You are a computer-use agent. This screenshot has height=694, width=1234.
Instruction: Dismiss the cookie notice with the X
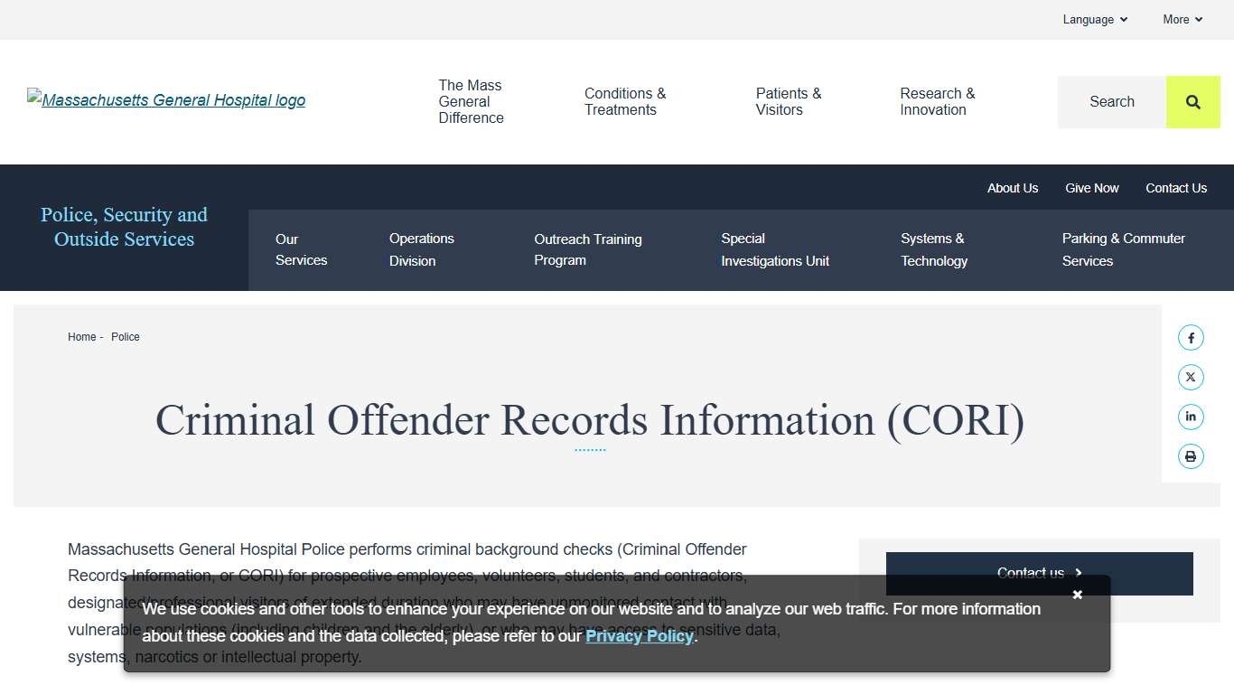point(1077,594)
